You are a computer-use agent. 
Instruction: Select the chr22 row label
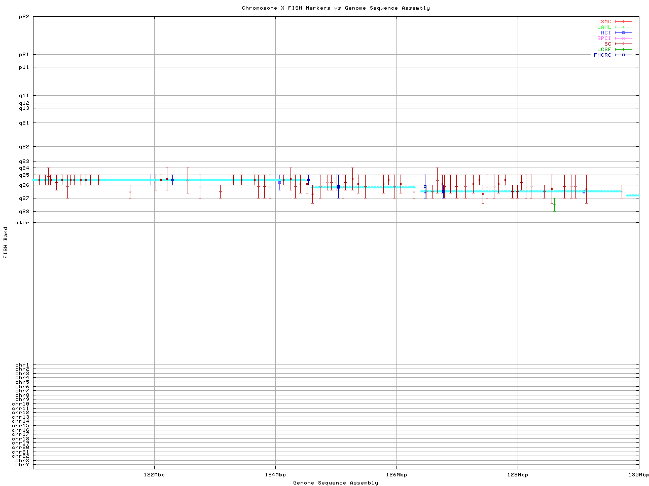point(22,456)
